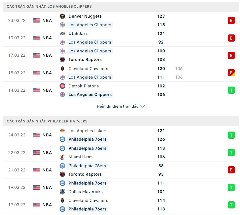Open the 21.03.22 76ers vs Raptors match row
Image resolution: width=240 pixels, height=215 pixels.
(x=128, y=170)
